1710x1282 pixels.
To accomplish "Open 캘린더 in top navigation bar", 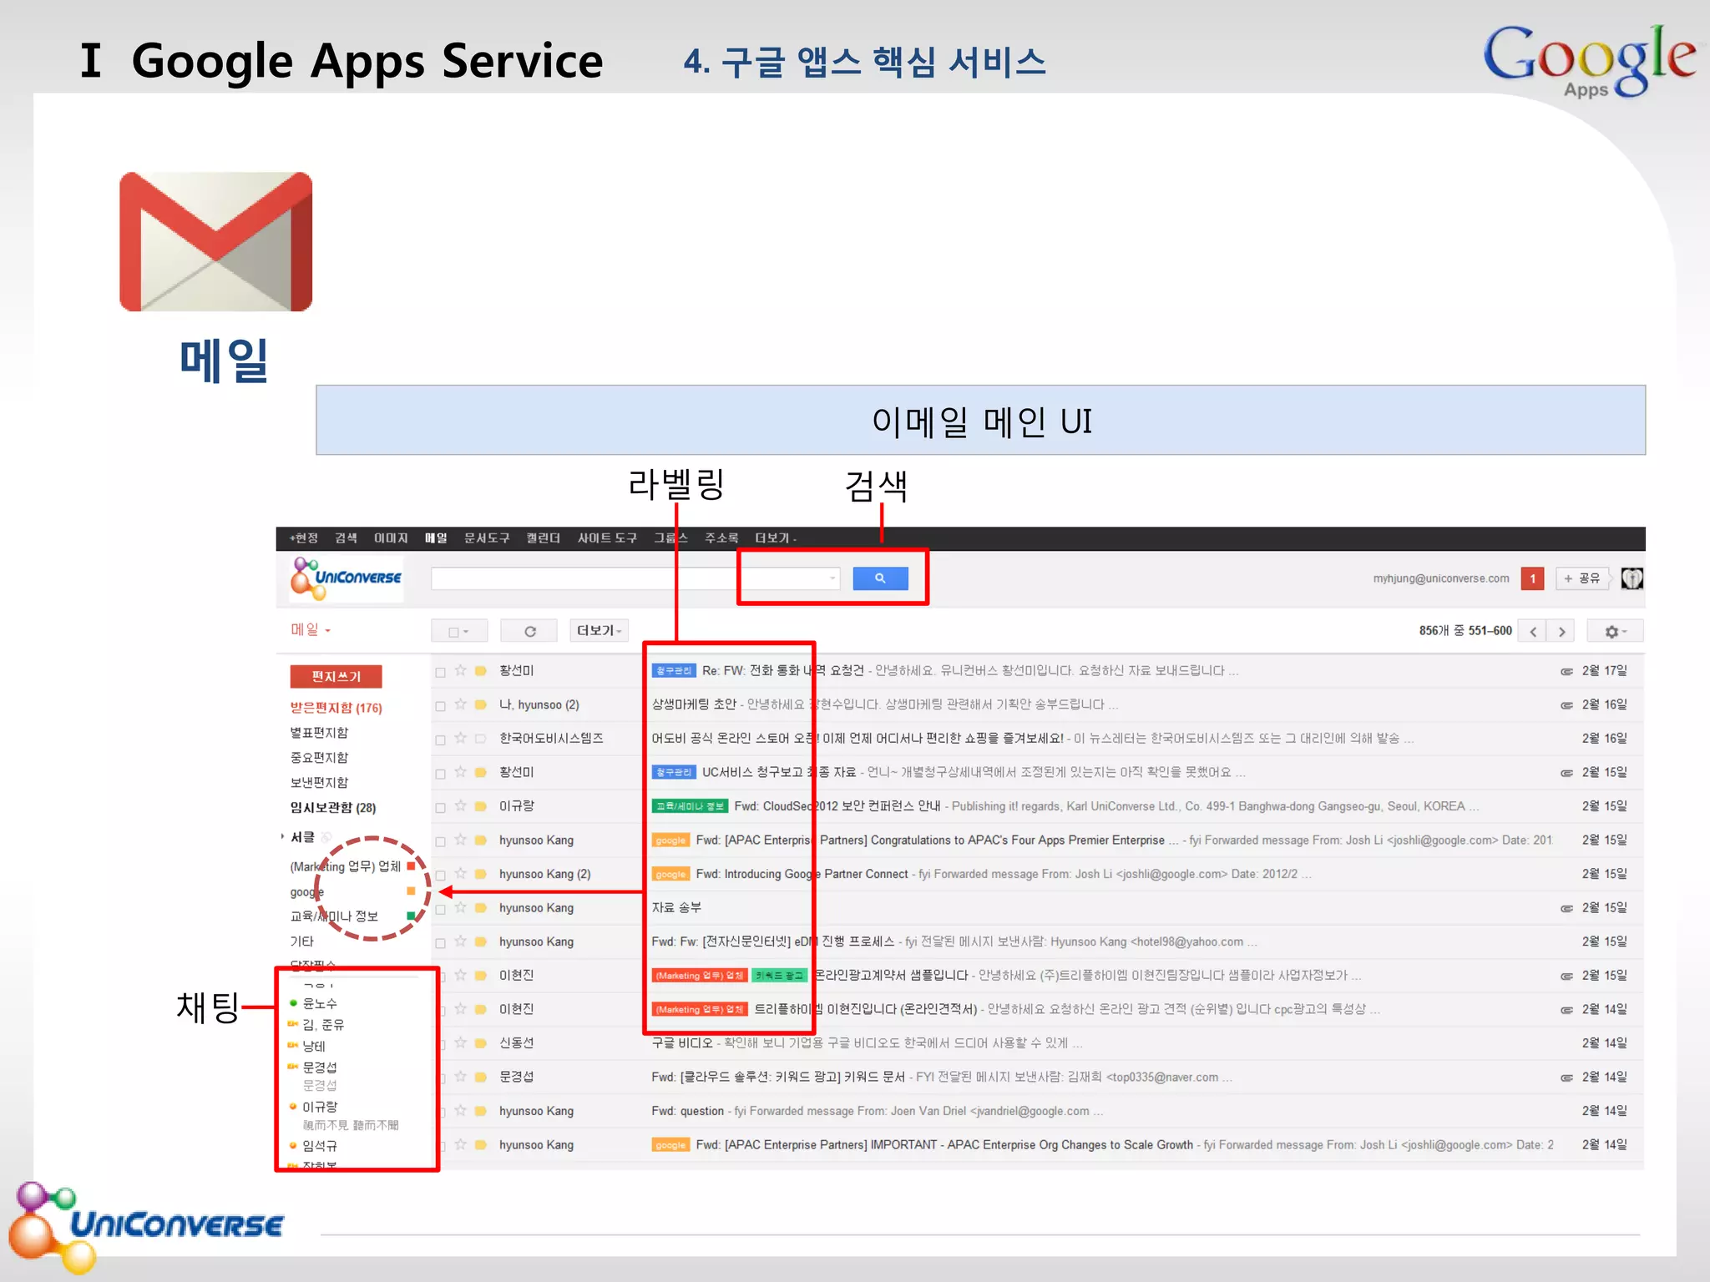I will coord(543,538).
